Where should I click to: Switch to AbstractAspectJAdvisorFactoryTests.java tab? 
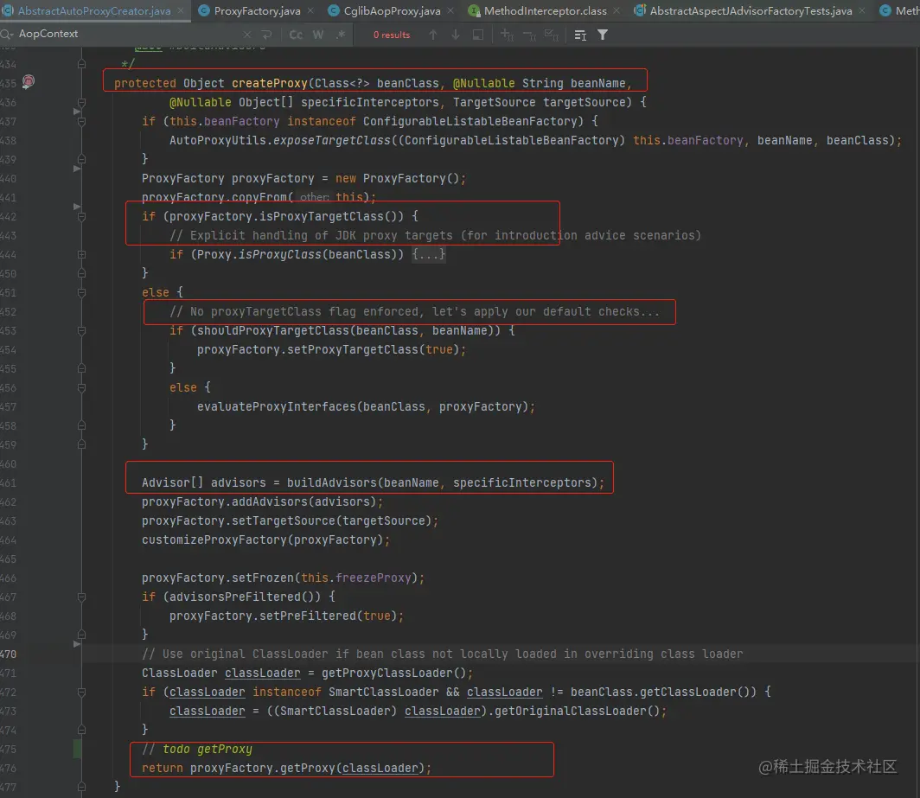(751, 10)
